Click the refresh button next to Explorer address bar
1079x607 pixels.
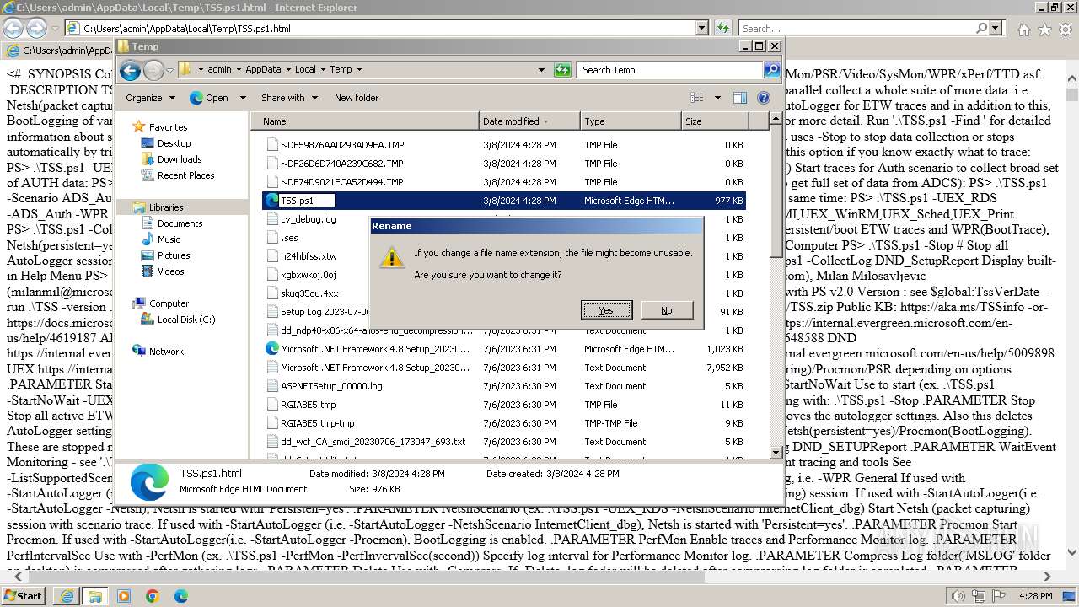pos(562,70)
